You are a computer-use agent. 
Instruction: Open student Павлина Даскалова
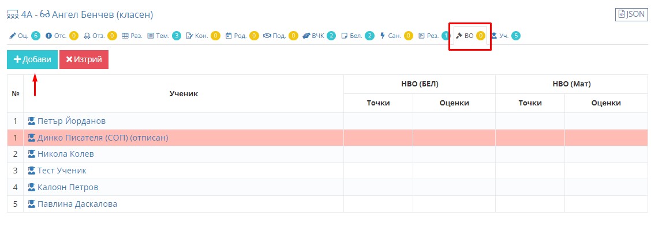pos(77,204)
